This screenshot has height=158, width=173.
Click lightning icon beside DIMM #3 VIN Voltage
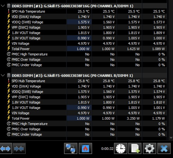[x=9, y=113]
